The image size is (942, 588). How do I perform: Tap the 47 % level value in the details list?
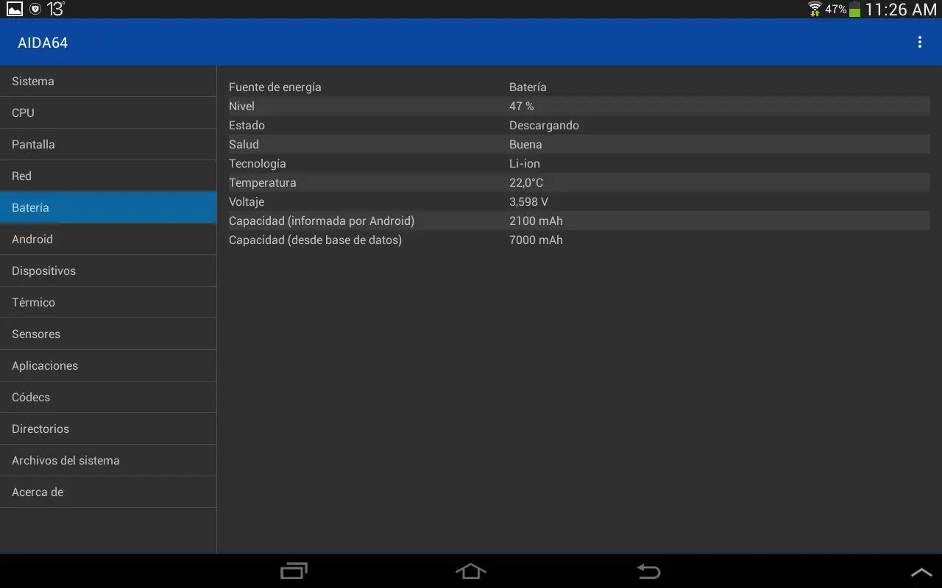pos(522,107)
